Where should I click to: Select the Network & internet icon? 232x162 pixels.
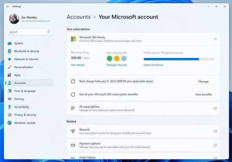coord(9,59)
